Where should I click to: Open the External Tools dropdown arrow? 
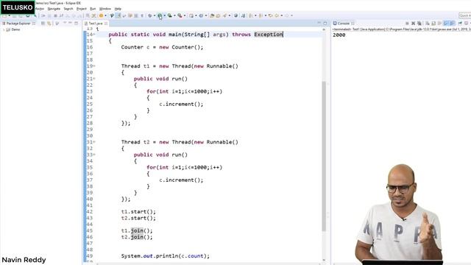[x=185, y=15]
